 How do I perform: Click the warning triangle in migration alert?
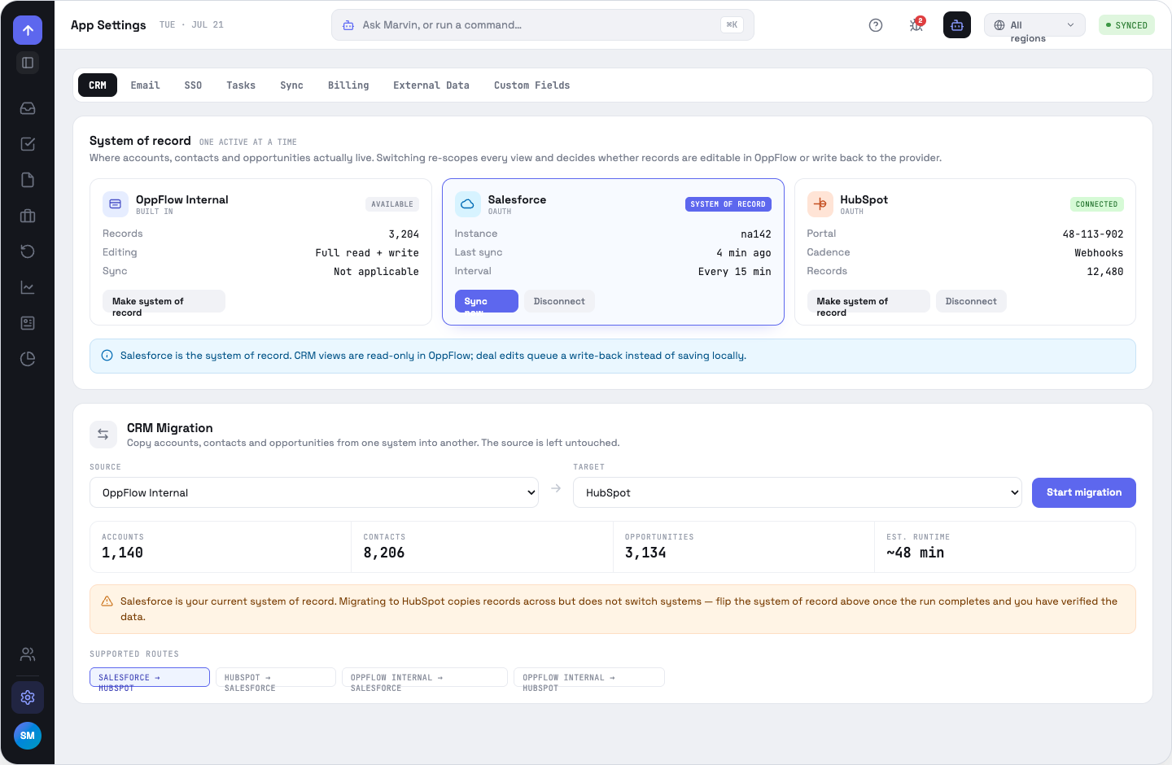[107, 601]
